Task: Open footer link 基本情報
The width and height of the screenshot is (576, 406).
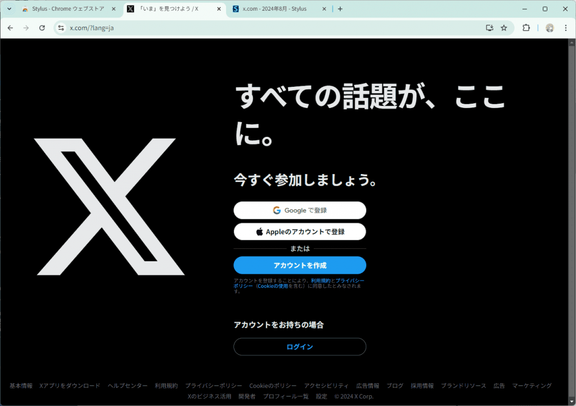Action: (21, 386)
